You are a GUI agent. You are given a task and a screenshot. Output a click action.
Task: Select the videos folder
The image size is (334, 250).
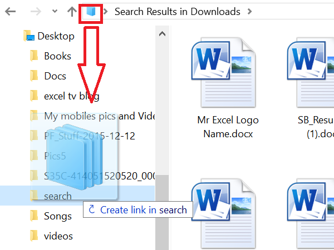[58, 236]
